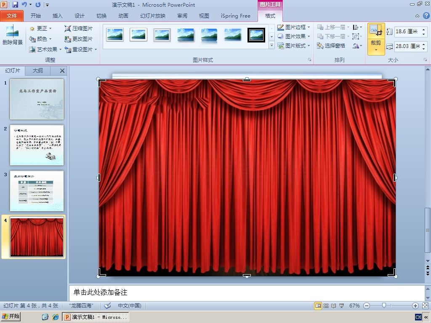Viewport: 431px width, 323px height.
Task: Switch to Slide Sorter view icon
Action: click(326, 306)
